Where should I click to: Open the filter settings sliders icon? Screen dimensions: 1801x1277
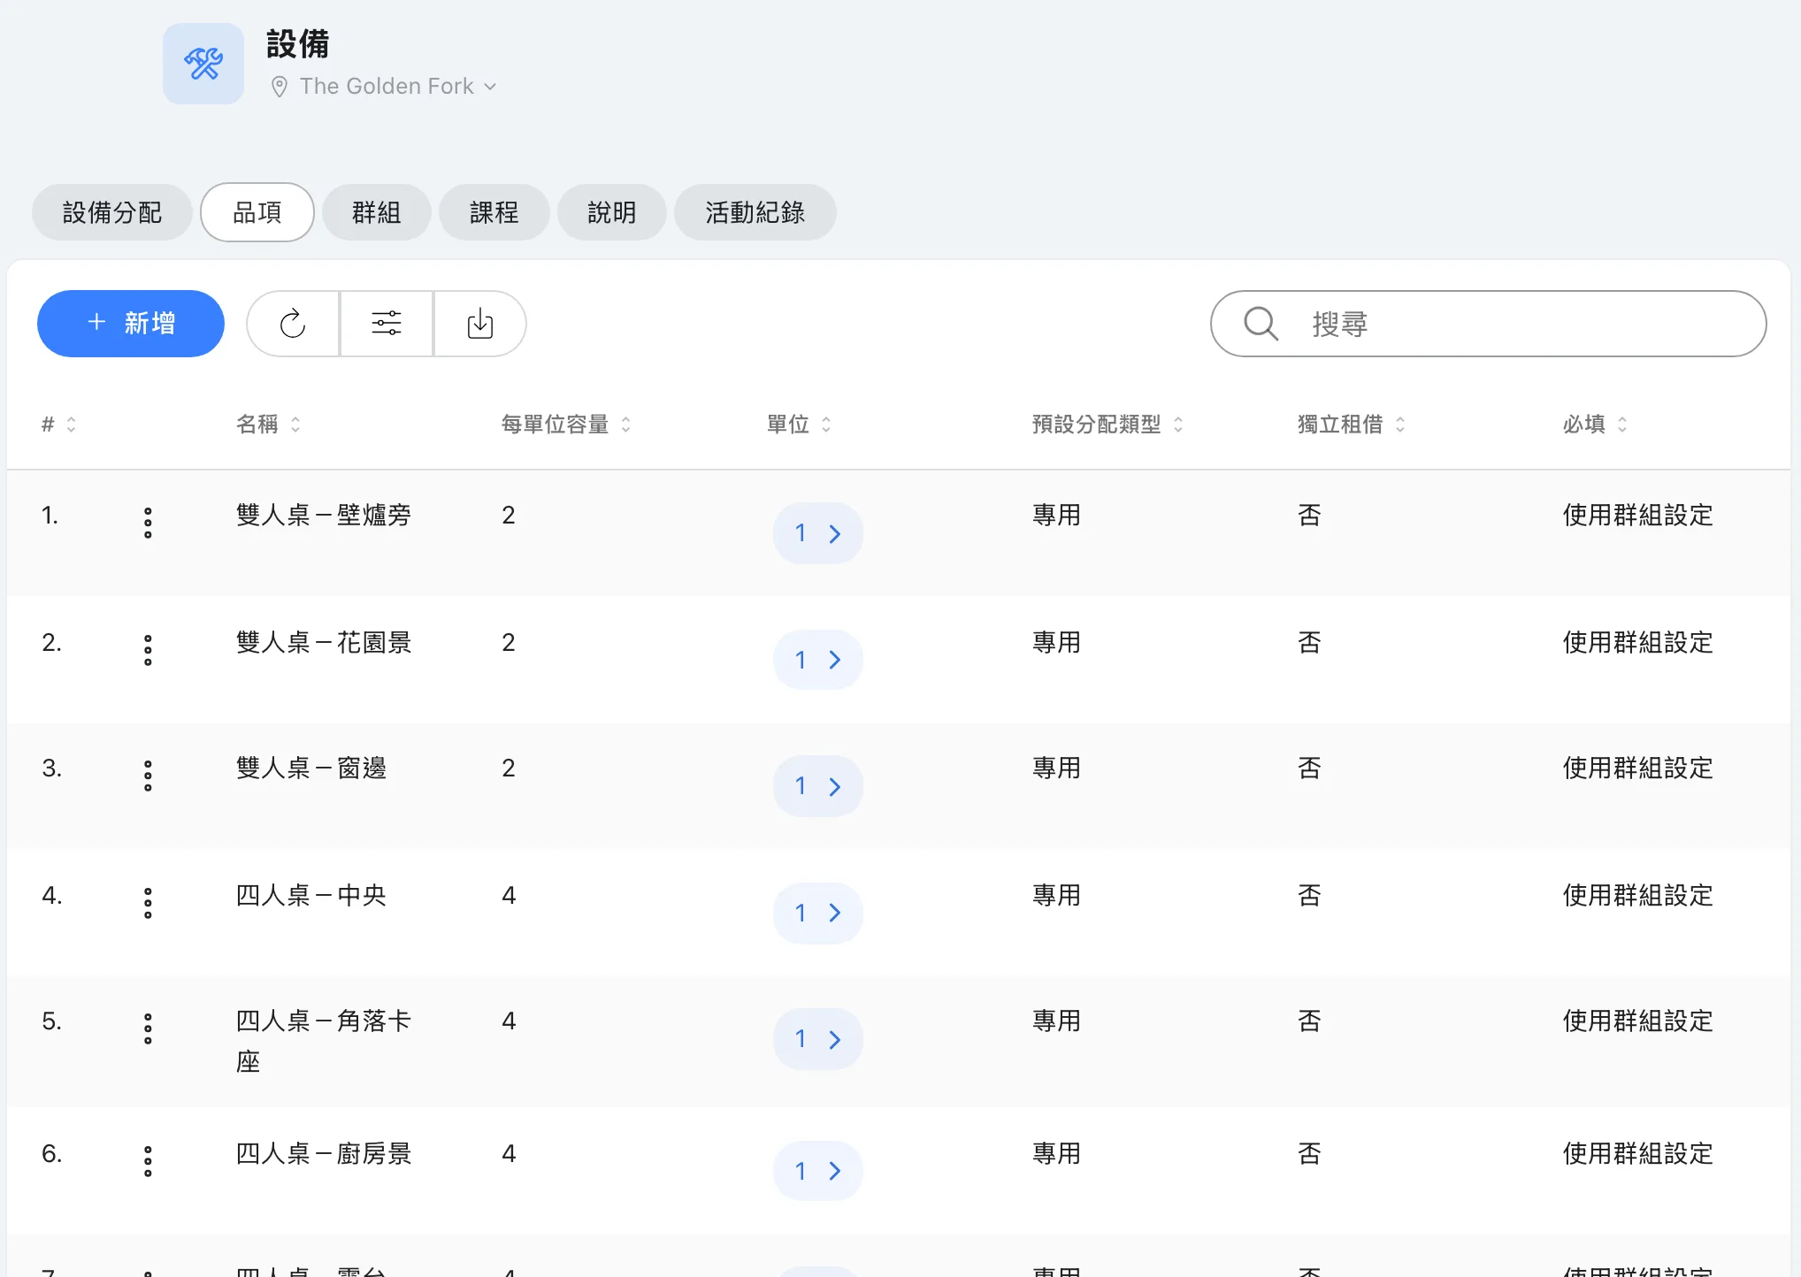tap(387, 324)
